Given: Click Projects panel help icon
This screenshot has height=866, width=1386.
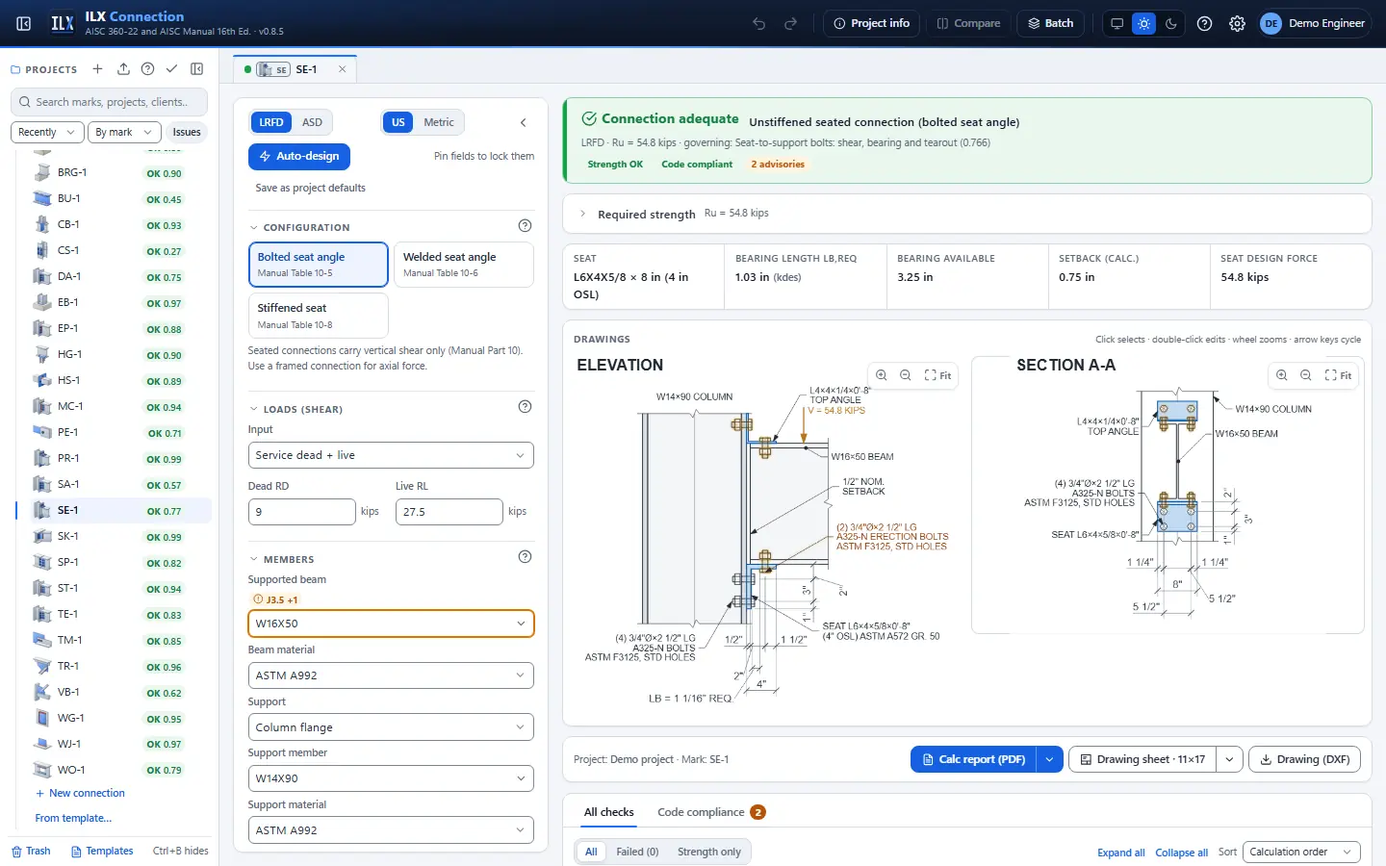Looking at the screenshot, I should (x=147, y=68).
